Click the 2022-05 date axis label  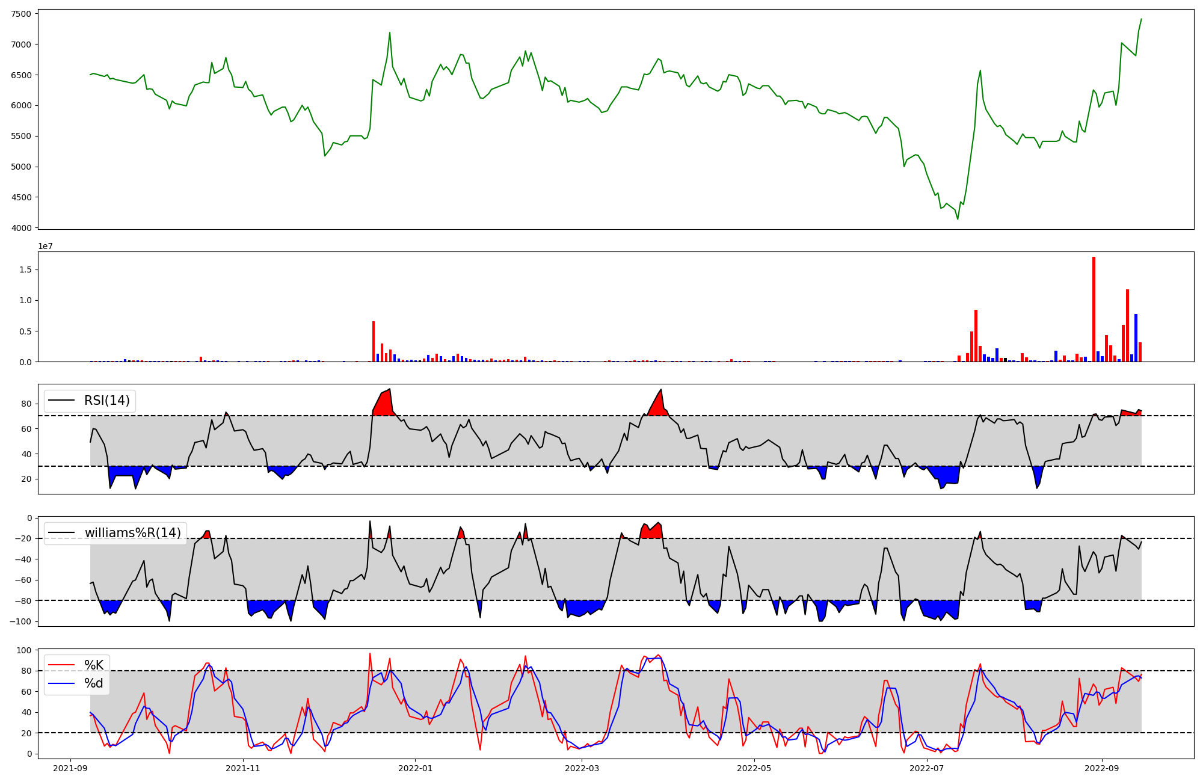(x=754, y=768)
